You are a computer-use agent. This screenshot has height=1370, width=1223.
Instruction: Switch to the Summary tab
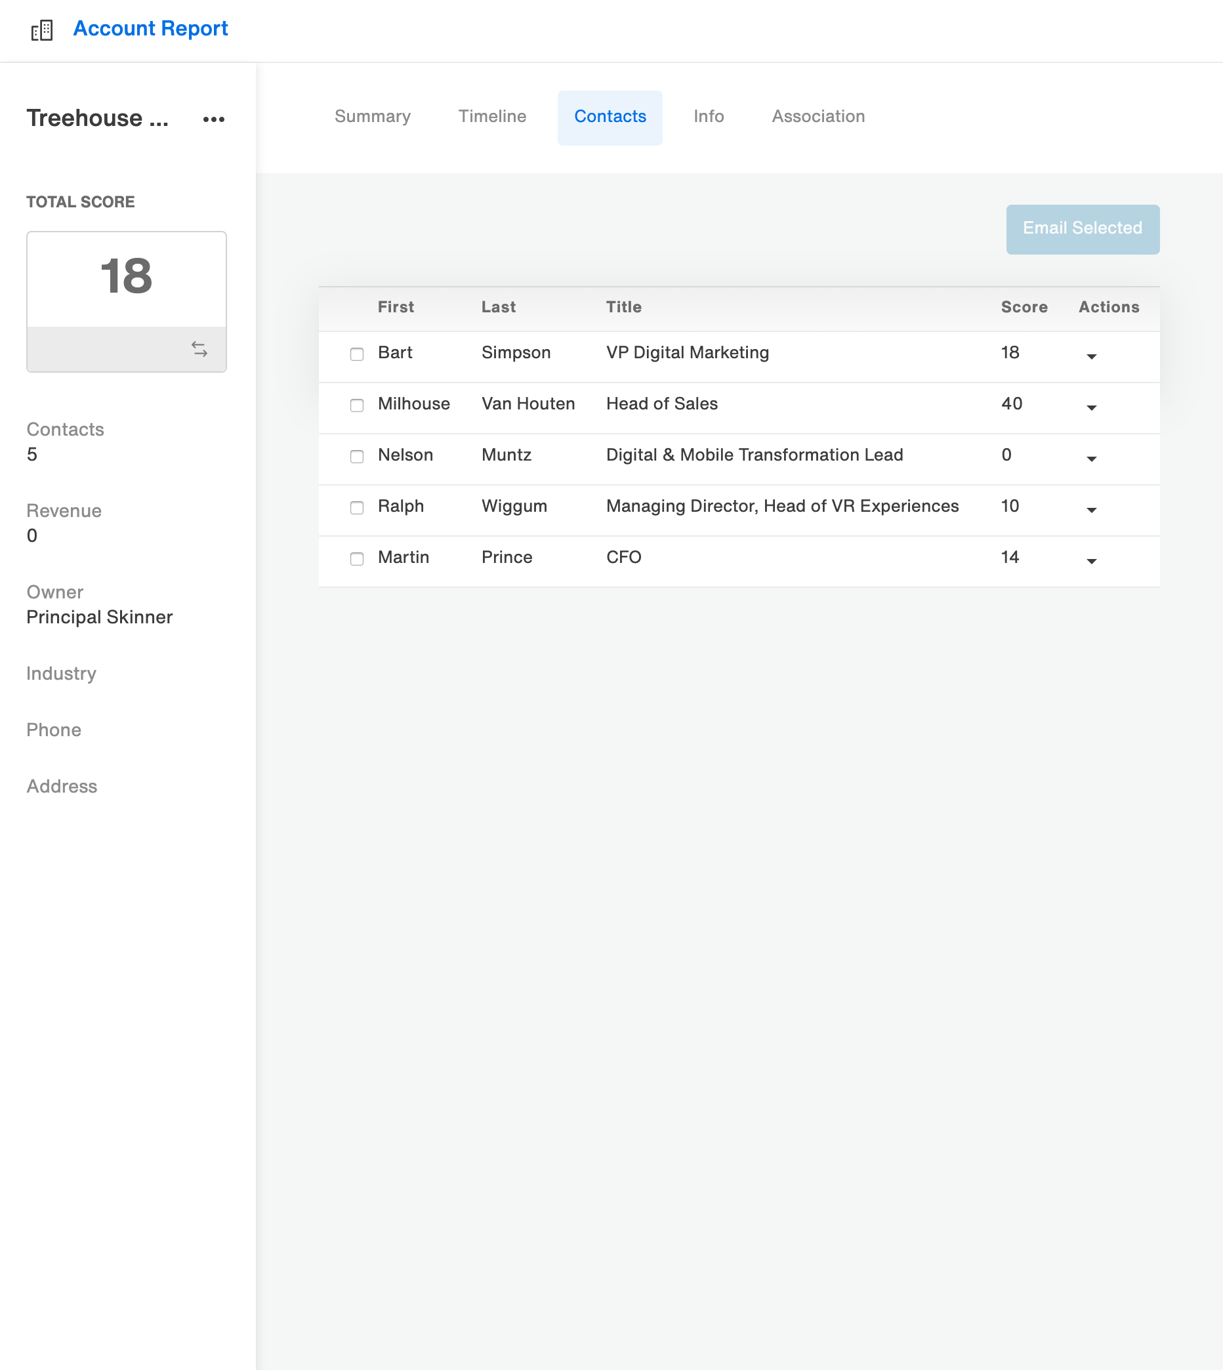(372, 117)
